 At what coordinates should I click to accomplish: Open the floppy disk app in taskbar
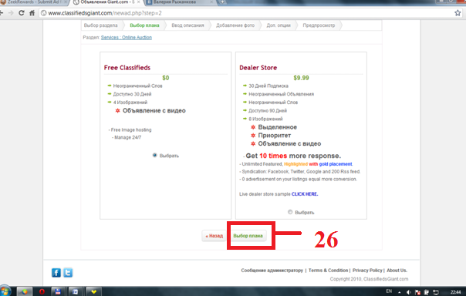[x=58, y=291]
